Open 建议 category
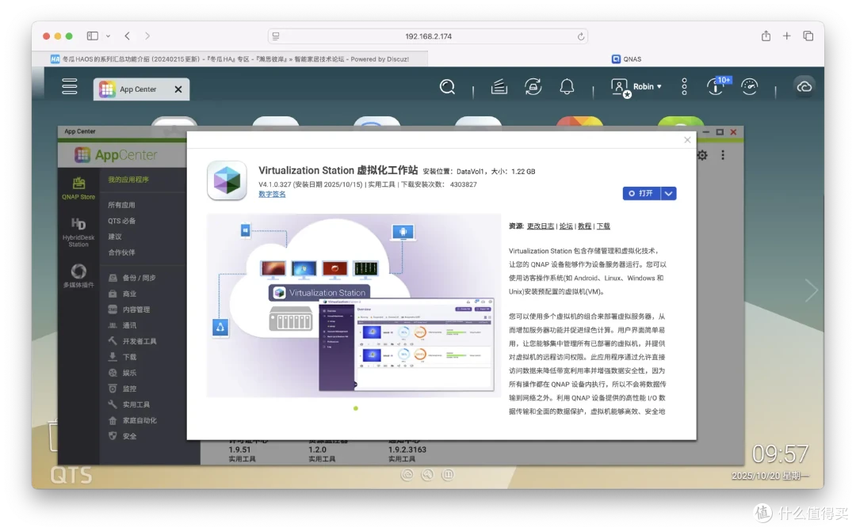 coord(115,237)
